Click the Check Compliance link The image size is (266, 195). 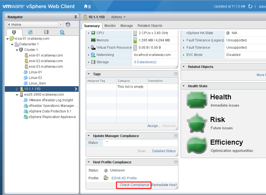pyautogui.click(x=134, y=185)
